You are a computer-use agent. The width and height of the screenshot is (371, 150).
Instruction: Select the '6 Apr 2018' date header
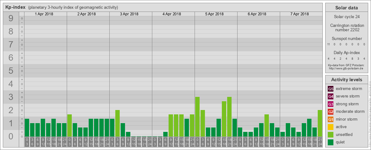tap(257, 14)
